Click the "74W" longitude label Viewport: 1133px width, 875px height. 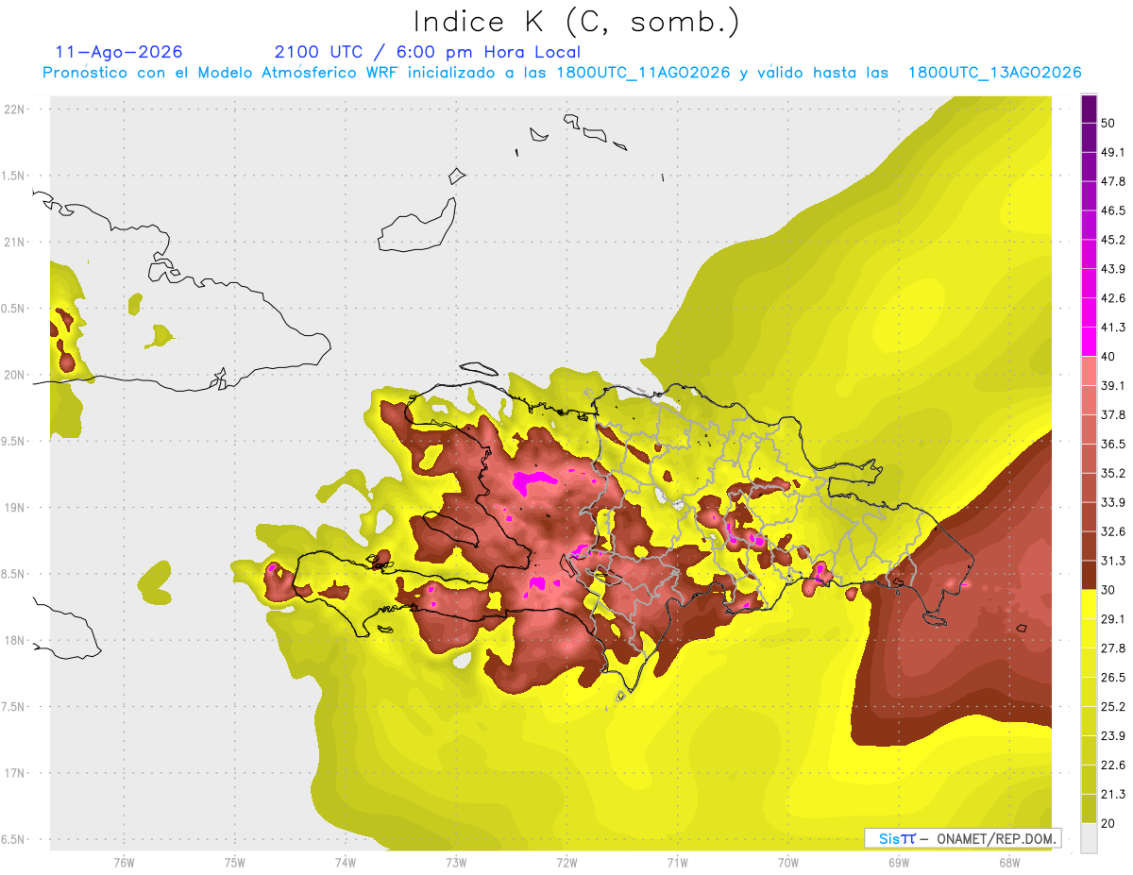point(346,862)
